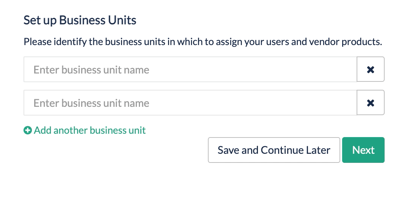Screen dimensions: 415x200
Task: Remove the second business unit row
Action: 371,103
